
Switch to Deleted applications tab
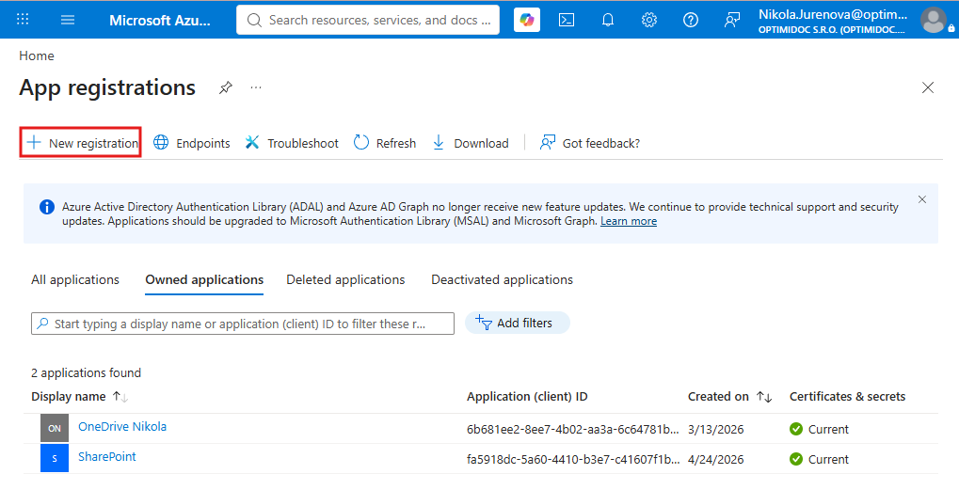[x=345, y=280]
